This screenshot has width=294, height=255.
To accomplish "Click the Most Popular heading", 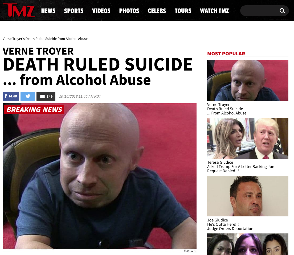I will [x=226, y=54].
